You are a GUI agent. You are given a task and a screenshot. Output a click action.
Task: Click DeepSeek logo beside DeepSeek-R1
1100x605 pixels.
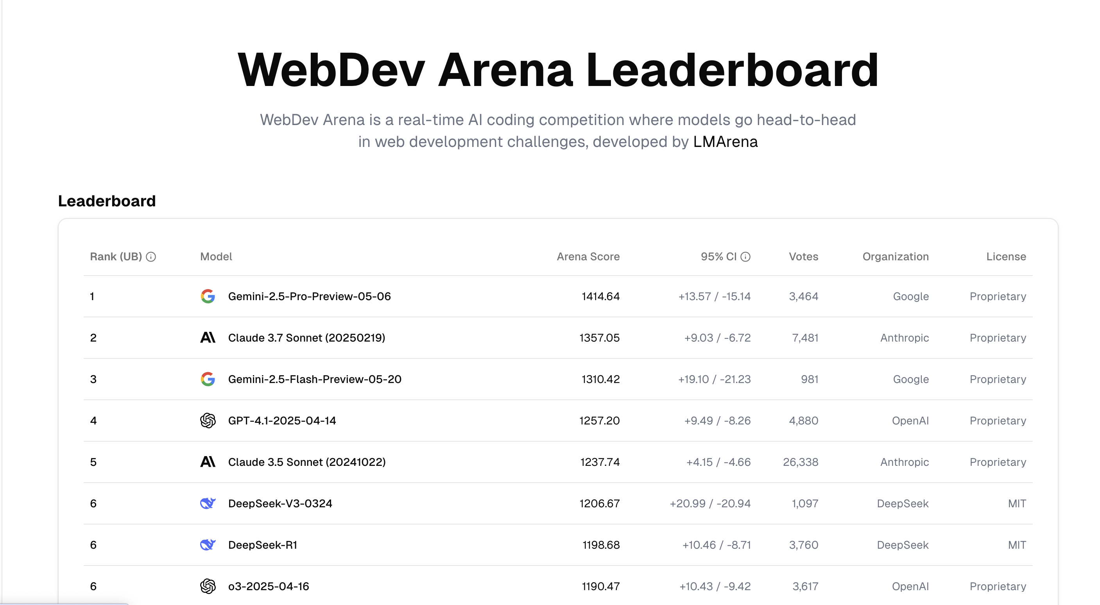coord(208,545)
